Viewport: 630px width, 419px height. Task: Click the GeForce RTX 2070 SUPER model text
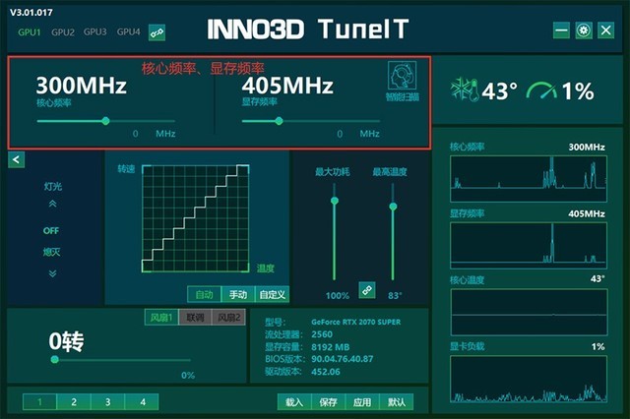pyautogui.click(x=356, y=322)
